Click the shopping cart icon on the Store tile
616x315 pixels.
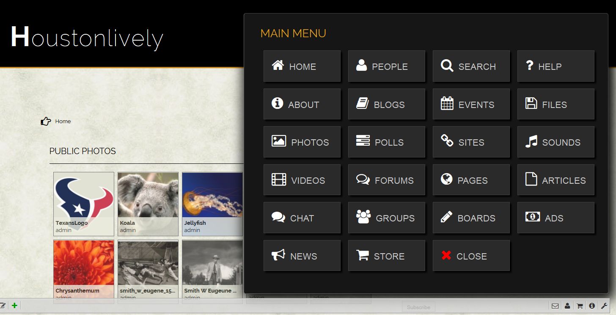tap(362, 255)
